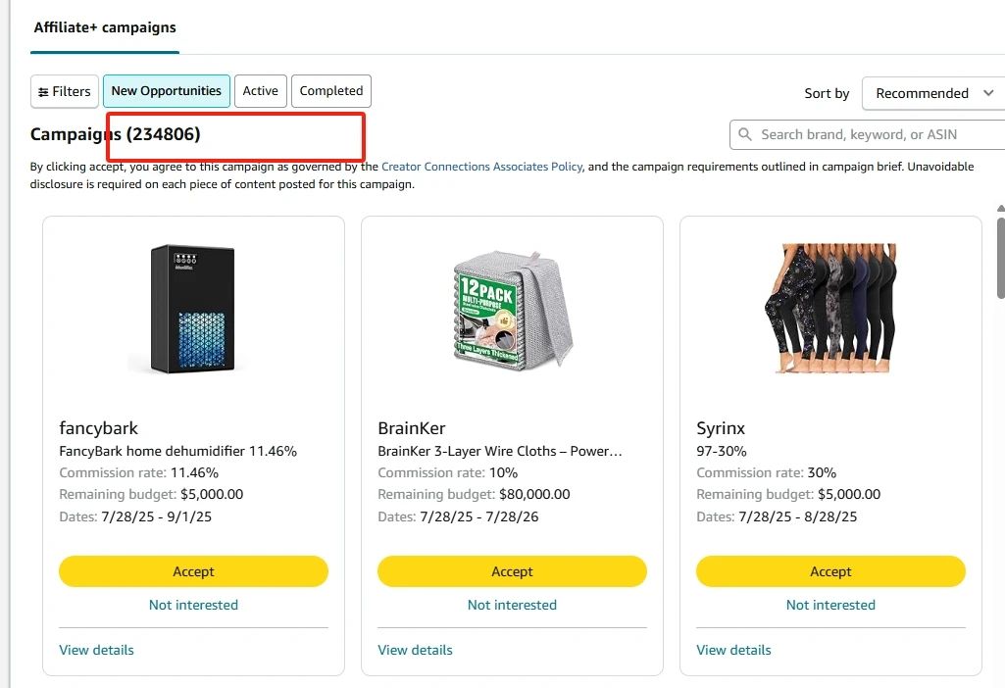This screenshot has height=688, width=1005.
Task: Accept the Syrinx leggings campaign
Action: [x=830, y=571]
